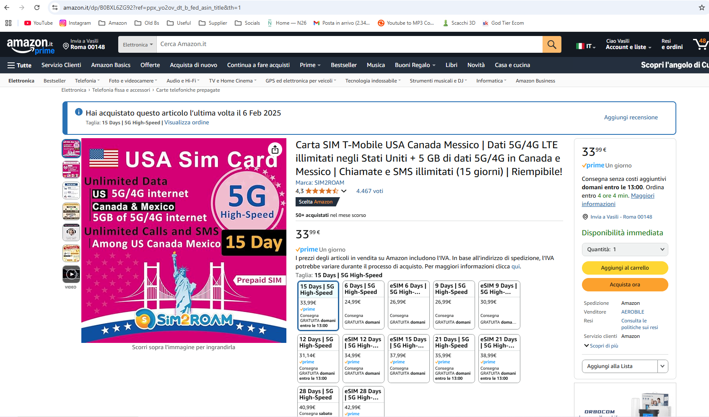This screenshot has width=709, height=417.
Task: View site information icon in address bar
Action: [55, 8]
